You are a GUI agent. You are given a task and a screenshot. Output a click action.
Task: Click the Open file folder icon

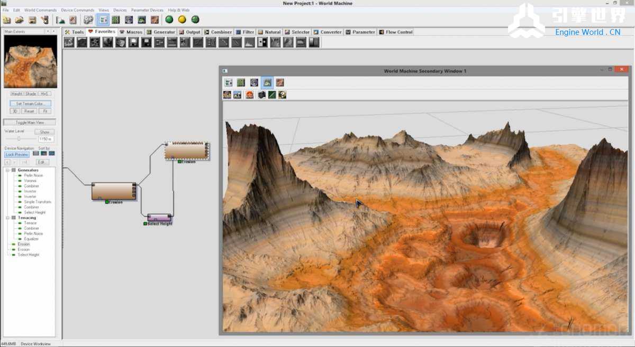point(20,20)
